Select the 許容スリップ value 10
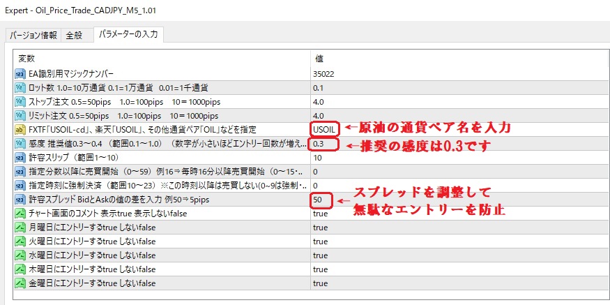The width and height of the screenshot is (610, 305). (317, 158)
